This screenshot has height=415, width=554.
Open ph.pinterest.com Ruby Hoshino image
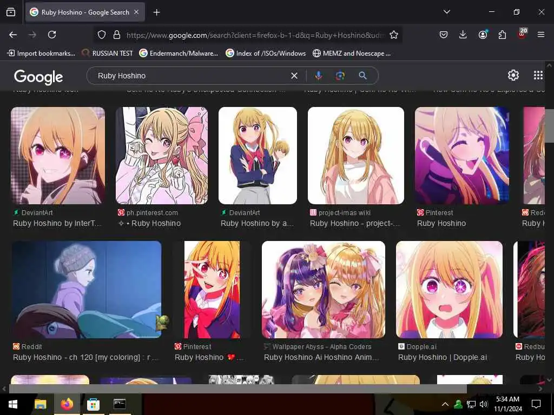(x=162, y=156)
